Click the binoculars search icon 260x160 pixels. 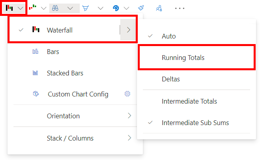click(x=55, y=8)
